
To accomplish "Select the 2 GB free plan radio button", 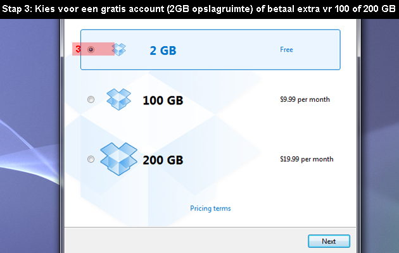I will tap(91, 49).
